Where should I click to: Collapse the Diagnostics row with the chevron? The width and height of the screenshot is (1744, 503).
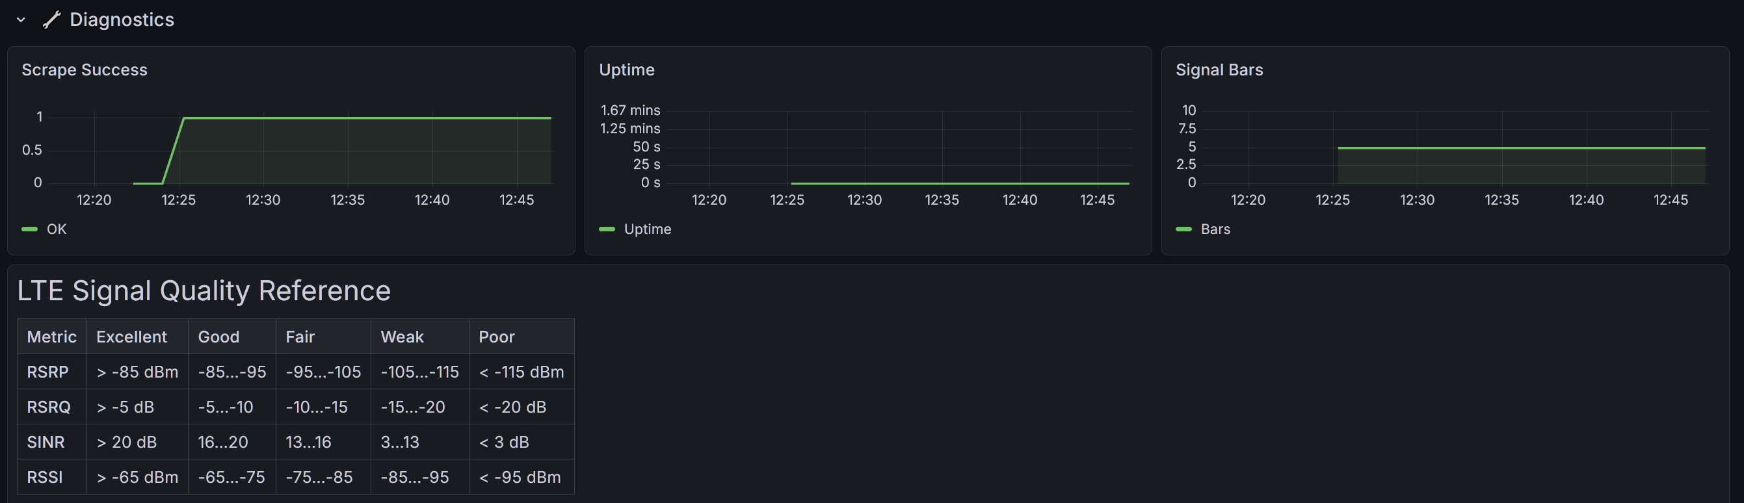[21, 20]
